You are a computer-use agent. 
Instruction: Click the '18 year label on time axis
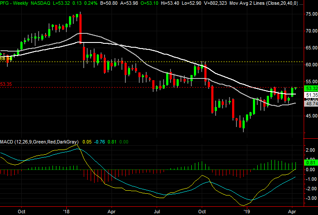(x=66, y=212)
